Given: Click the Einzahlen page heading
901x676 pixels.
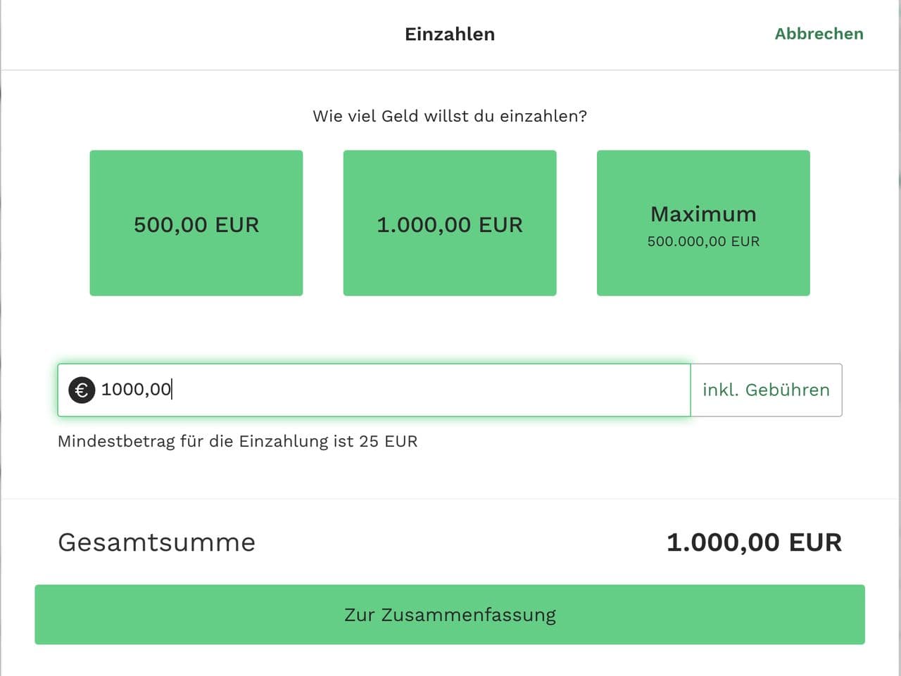Looking at the screenshot, I should (x=450, y=34).
